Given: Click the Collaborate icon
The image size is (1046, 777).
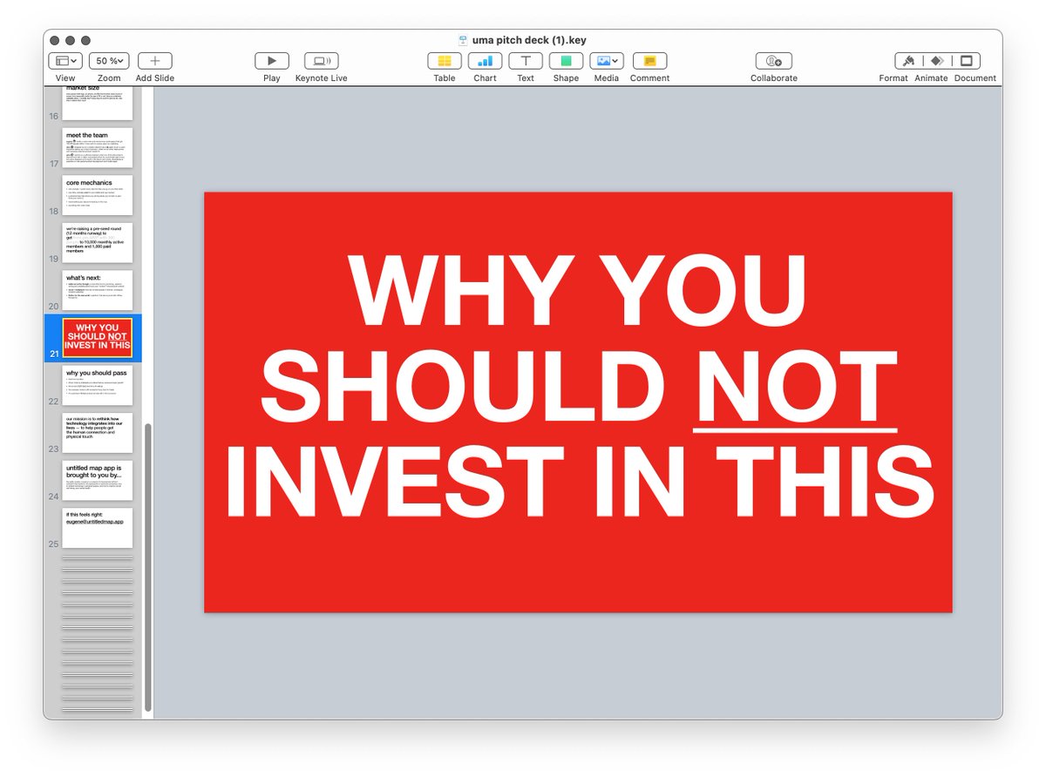Looking at the screenshot, I should pos(773,61).
